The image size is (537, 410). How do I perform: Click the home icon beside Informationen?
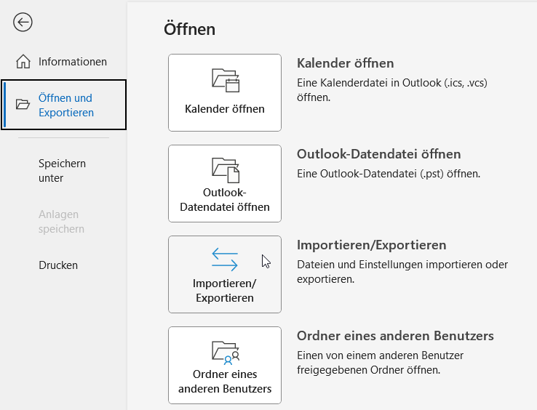pyautogui.click(x=23, y=62)
